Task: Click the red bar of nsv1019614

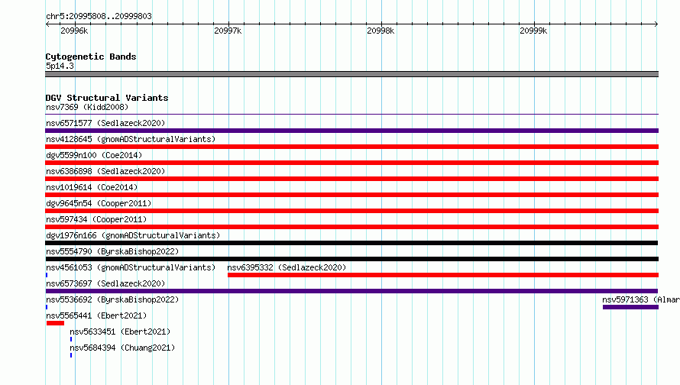Action: click(351, 195)
